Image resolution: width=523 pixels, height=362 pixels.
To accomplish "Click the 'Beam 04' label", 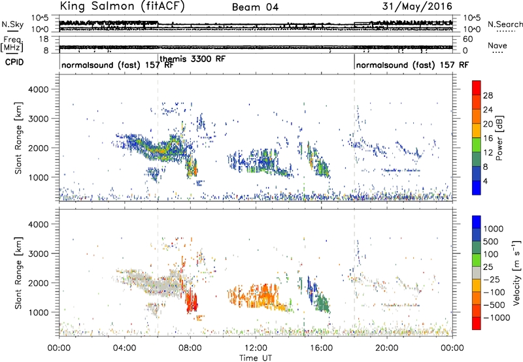I will 255,7.
